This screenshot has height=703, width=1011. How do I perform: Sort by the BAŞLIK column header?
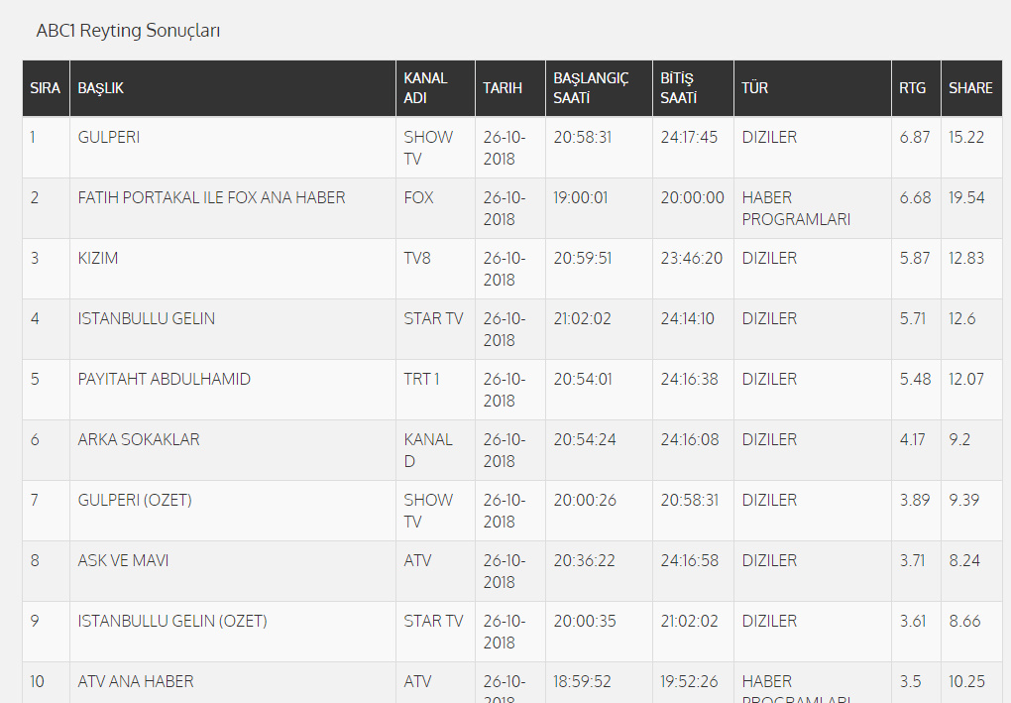coord(100,88)
